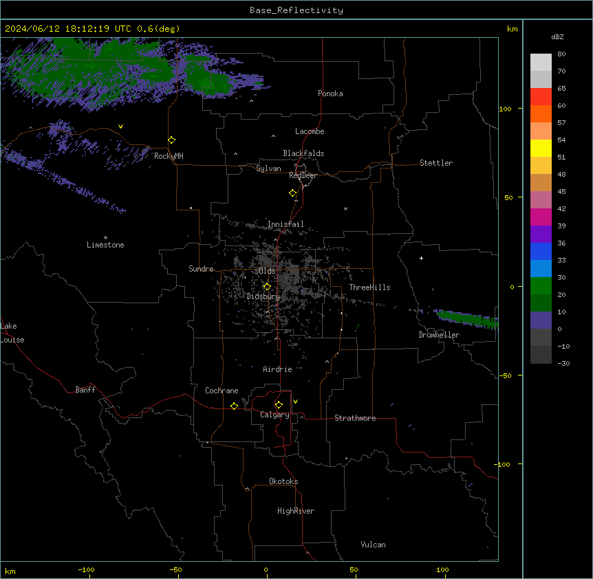Click the Drumheller city label
This screenshot has height=579, width=593.
point(439,335)
